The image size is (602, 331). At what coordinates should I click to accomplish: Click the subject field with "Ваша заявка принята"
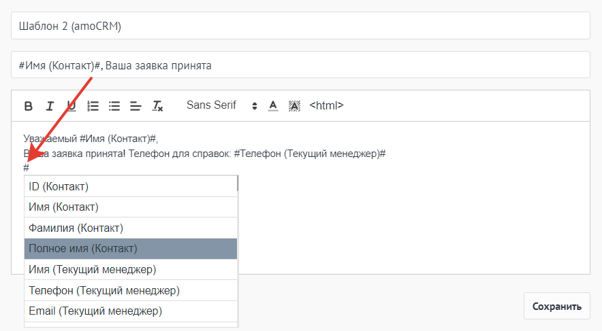point(300,65)
